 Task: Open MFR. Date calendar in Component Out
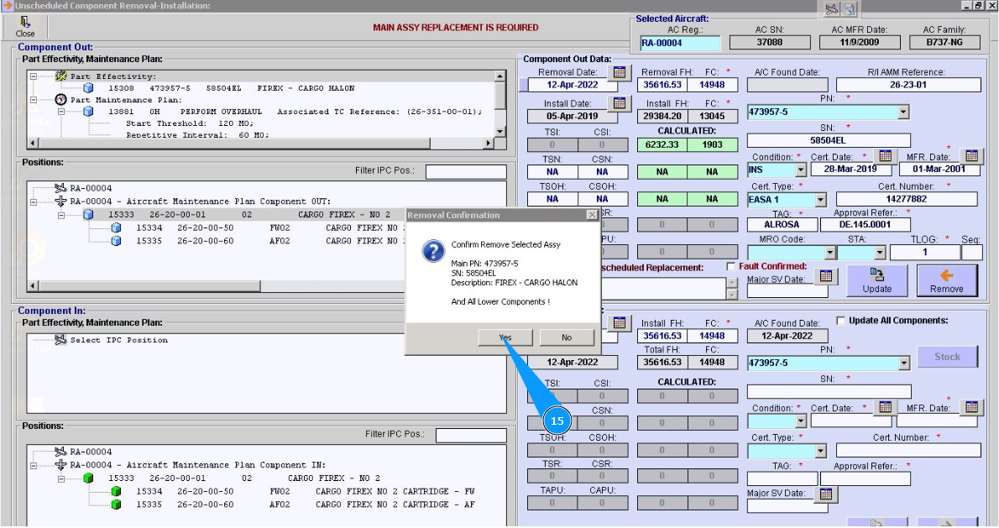tap(970, 156)
